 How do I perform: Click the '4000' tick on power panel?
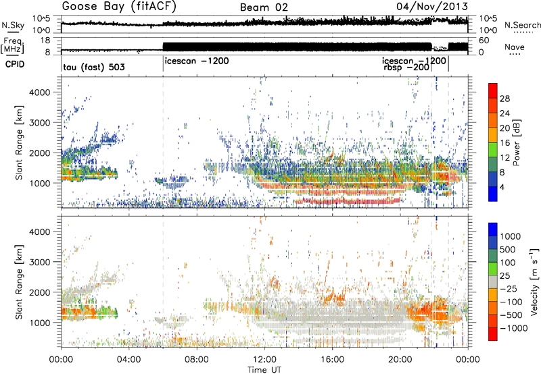[39, 92]
